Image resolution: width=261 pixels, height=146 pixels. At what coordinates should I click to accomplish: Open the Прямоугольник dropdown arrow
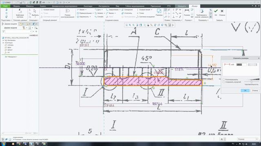coord(93,13)
